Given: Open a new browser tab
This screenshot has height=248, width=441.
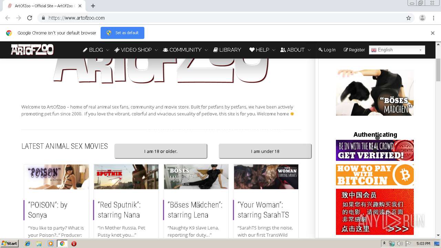Looking at the screenshot, I should [93, 6].
